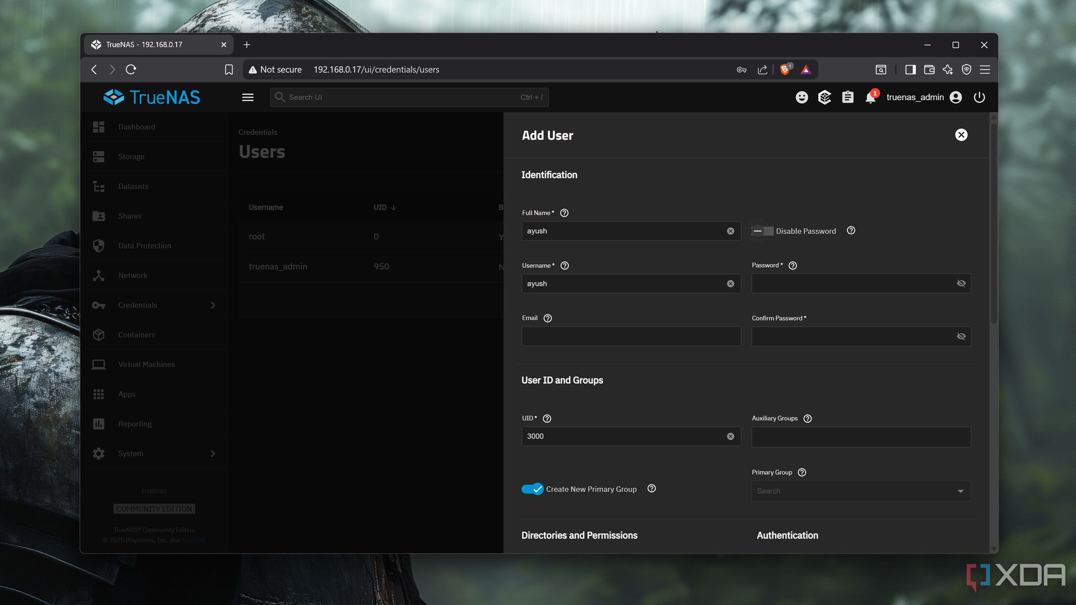
Task: Toggle visibility of Confirm Password field
Action: (x=961, y=336)
